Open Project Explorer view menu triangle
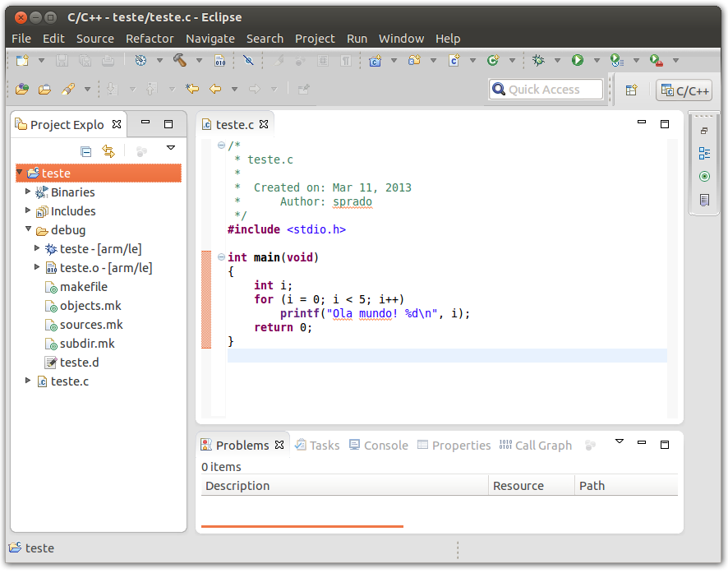The width and height of the screenshot is (728, 573). click(171, 148)
